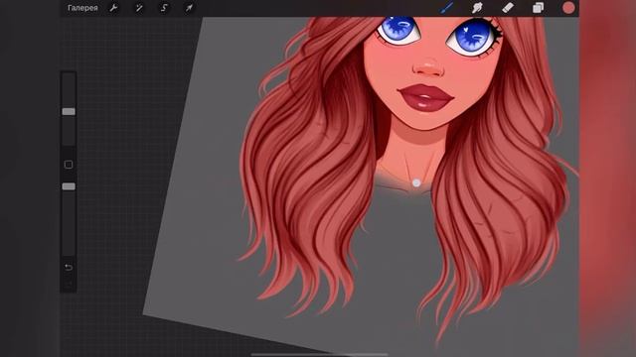Open the Adjustments magic wand menu

tap(139, 8)
